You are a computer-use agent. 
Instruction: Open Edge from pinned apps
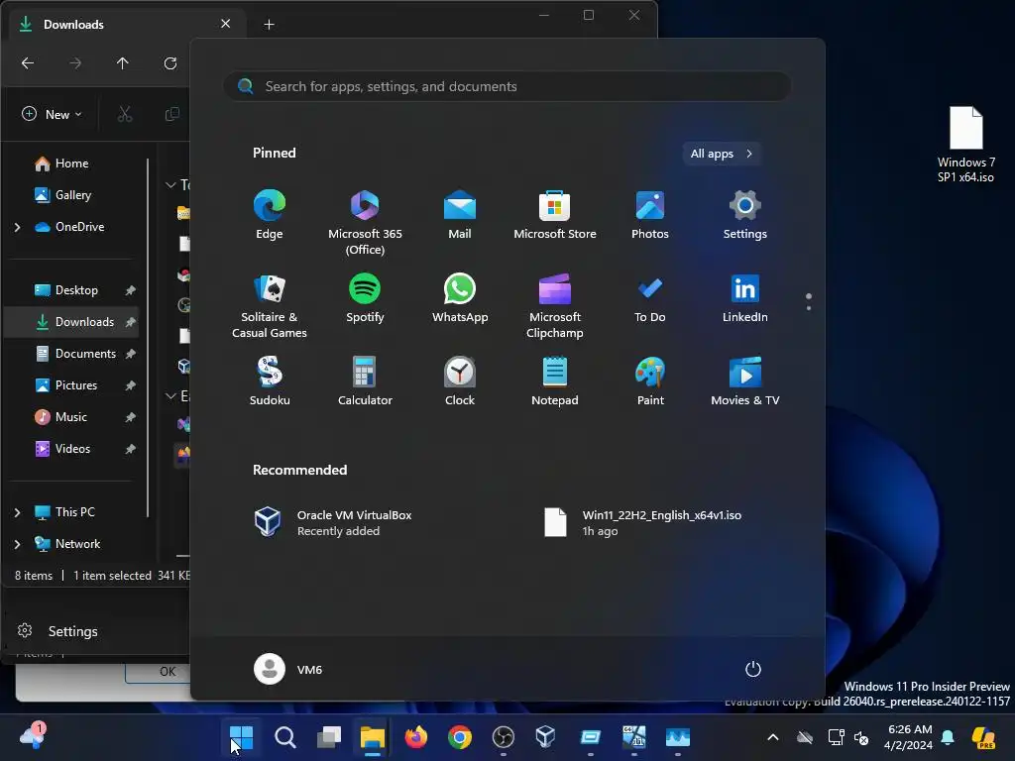click(x=270, y=215)
